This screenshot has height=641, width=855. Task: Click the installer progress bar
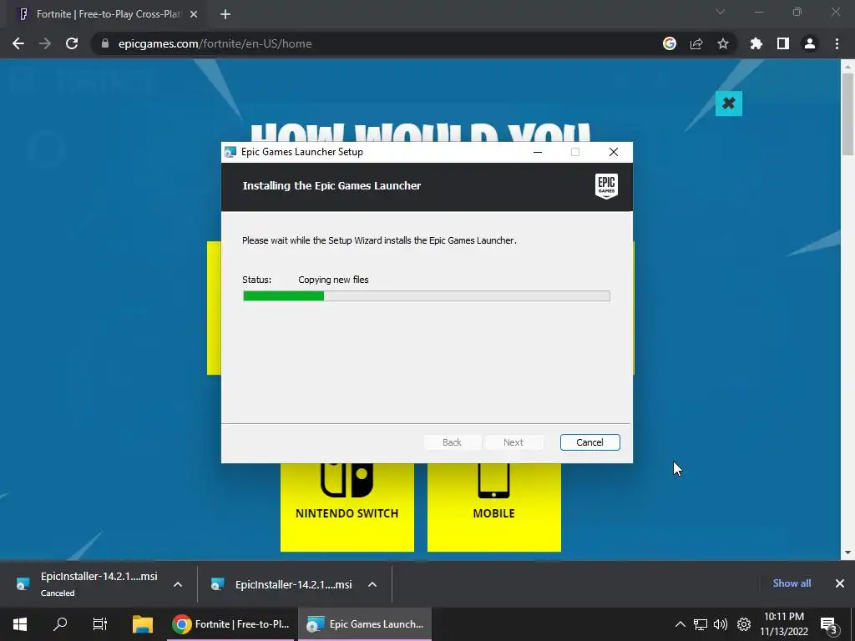(427, 296)
